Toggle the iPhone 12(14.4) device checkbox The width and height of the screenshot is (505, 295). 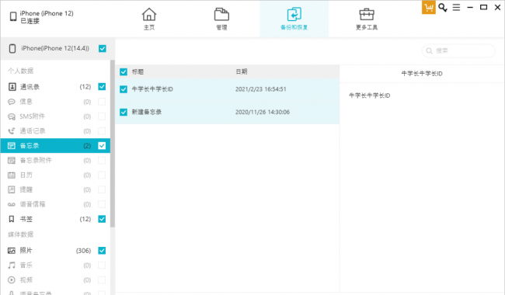pos(103,49)
